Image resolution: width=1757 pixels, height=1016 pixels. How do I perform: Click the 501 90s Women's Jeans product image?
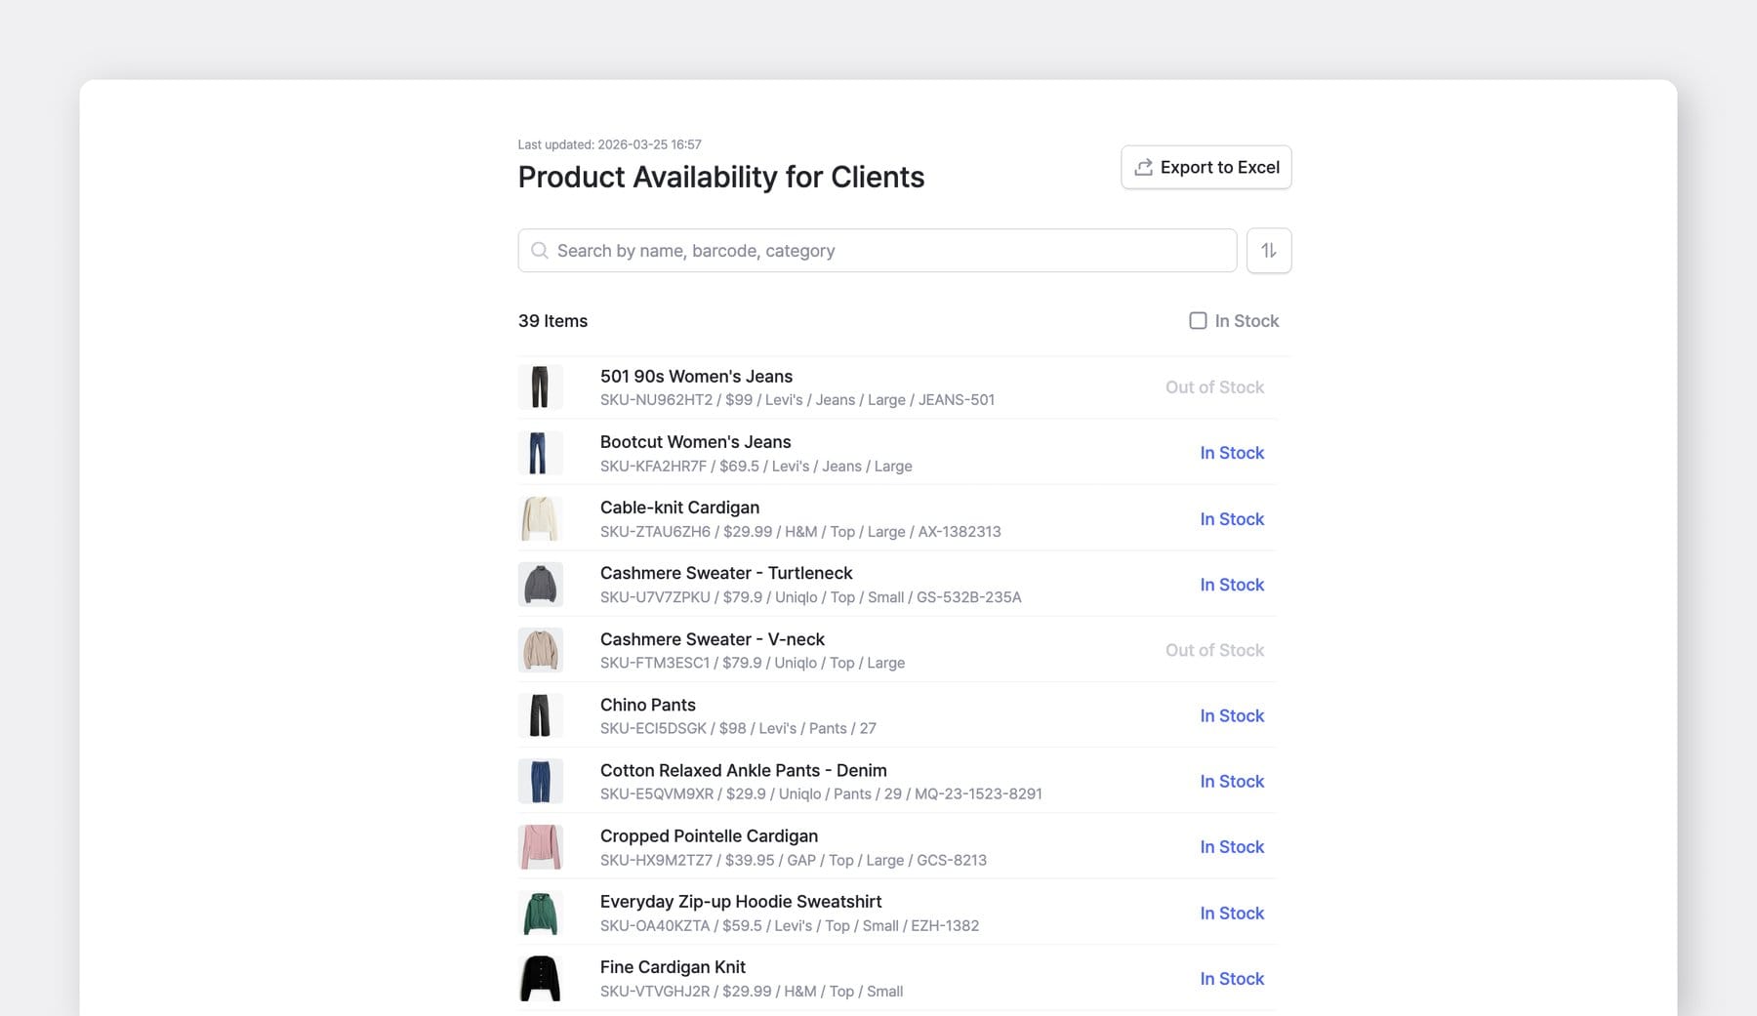tap(541, 386)
